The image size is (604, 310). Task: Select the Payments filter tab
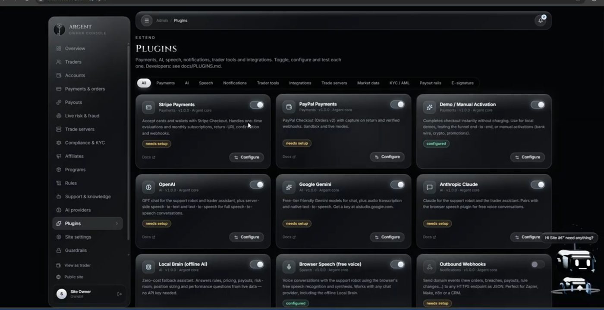click(x=165, y=83)
